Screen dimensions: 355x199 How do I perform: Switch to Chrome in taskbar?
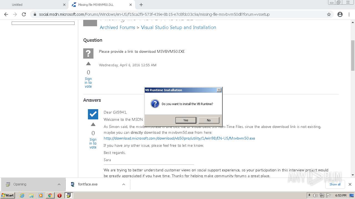coord(50,195)
